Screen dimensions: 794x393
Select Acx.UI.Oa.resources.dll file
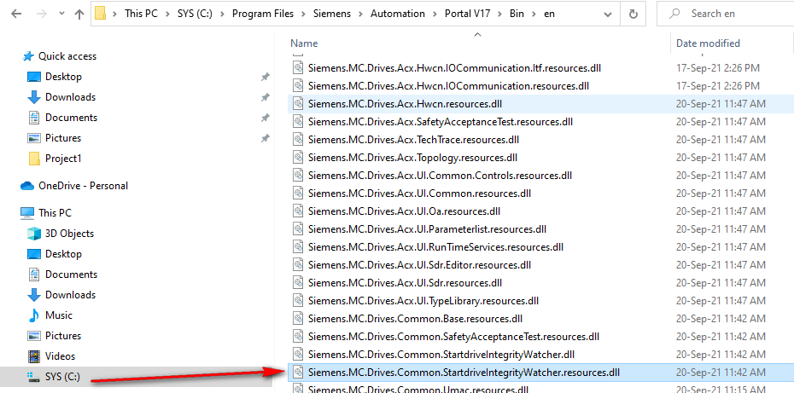click(x=404, y=211)
